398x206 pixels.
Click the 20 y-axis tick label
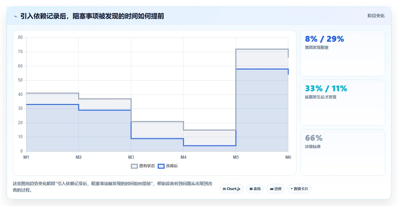click(20, 123)
